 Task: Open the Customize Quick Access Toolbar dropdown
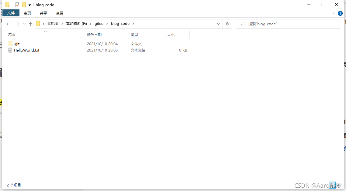click(29, 5)
